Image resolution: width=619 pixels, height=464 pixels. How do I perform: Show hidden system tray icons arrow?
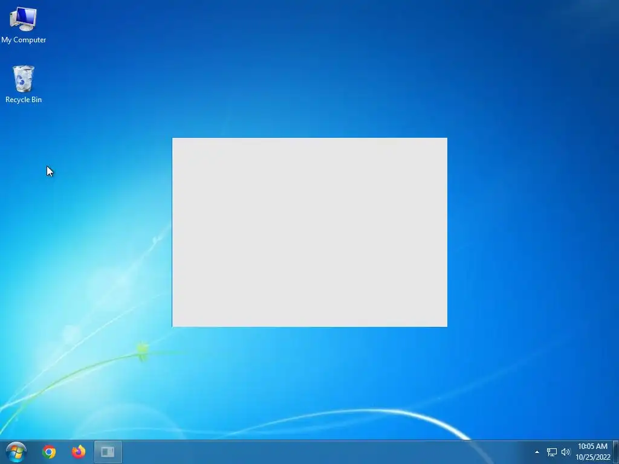click(537, 452)
